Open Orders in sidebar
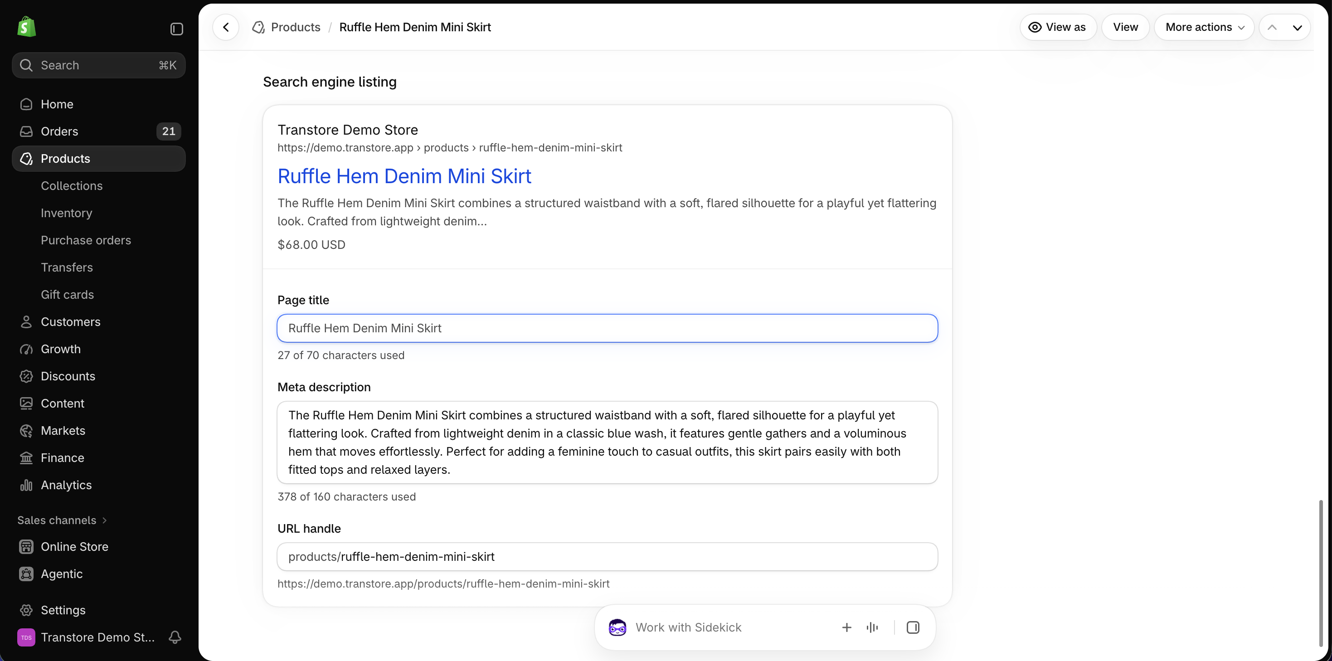This screenshot has height=661, width=1332. 98,131
